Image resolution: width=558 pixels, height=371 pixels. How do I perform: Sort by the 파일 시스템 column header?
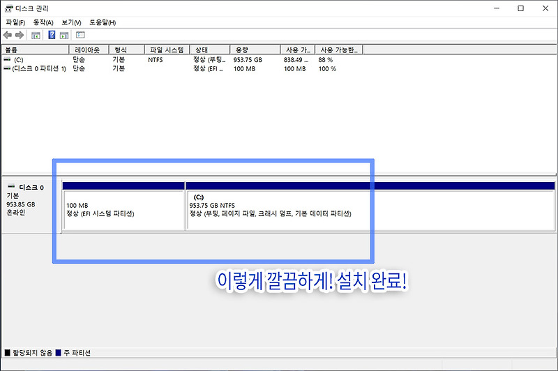167,50
